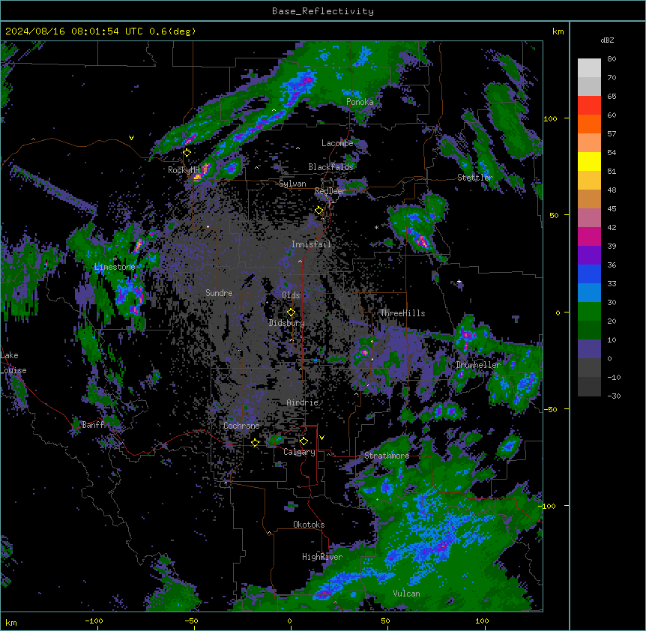Viewport: 646px width, 631px height.
Task: Select the magenta swatch between 42 and 39 dBZ
Action: pyautogui.click(x=589, y=236)
